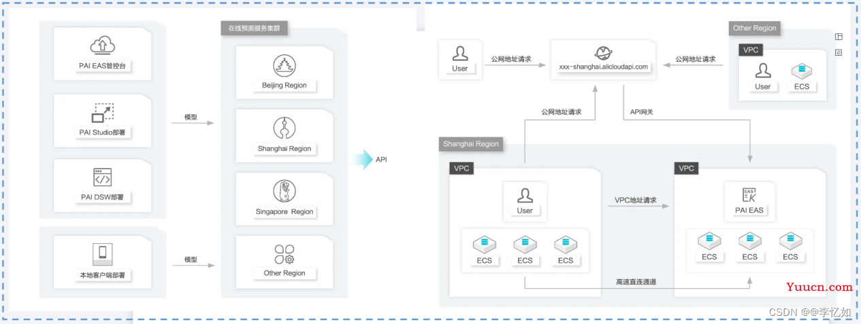Click the Shanghai Region gray header tag
This screenshot has width=861, height=324.
pos(471,144)
